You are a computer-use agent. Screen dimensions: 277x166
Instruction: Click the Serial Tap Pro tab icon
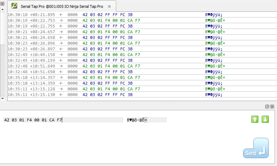(14, 6)
